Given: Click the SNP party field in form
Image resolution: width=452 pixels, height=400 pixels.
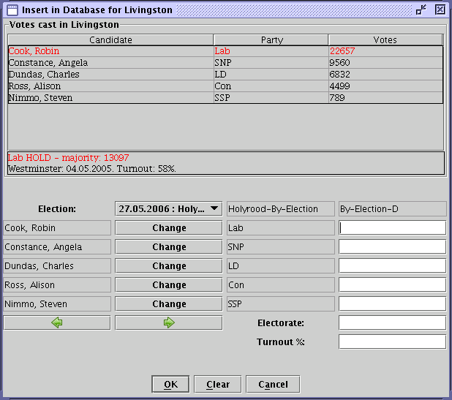Looking at the screenshot, I should (x=280, y=247).
